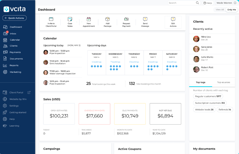The height and width of the screenshot is (154, 239).
Task: Open Dashboard icon in sidebar
Action: pyautogui.click(x=5, y=27)
